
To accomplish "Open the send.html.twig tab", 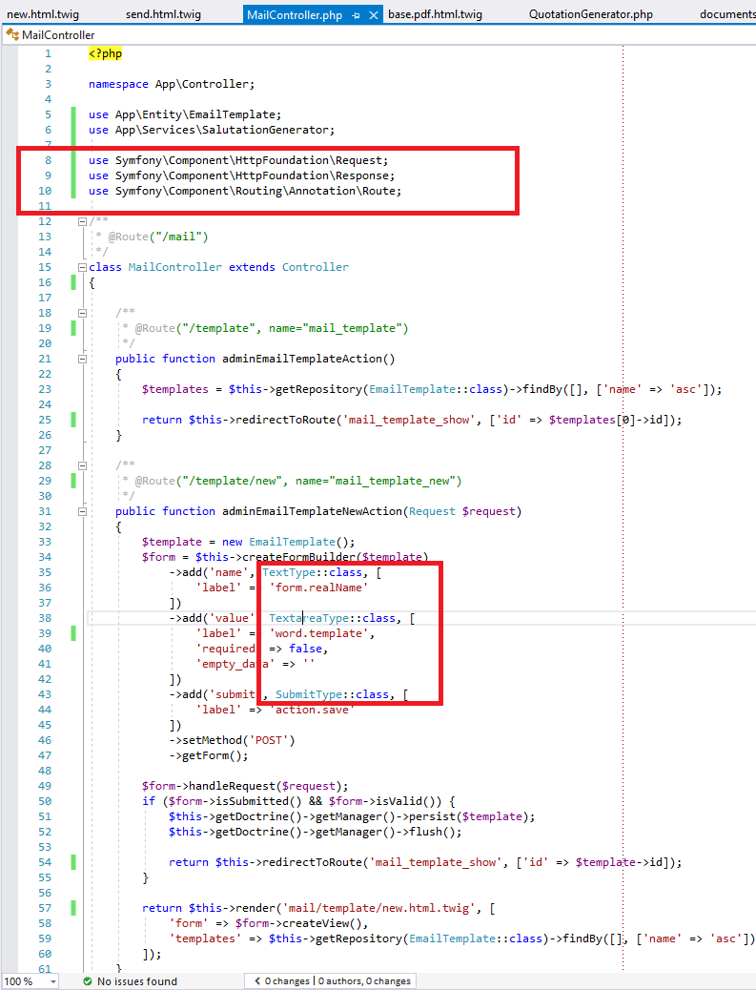I will pos(165,14).
